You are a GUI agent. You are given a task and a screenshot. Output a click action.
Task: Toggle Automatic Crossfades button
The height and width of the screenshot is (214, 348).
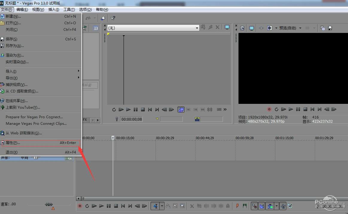coord(262,206)
